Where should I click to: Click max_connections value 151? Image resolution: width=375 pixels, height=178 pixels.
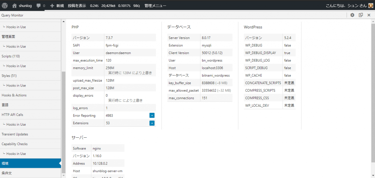204,98
